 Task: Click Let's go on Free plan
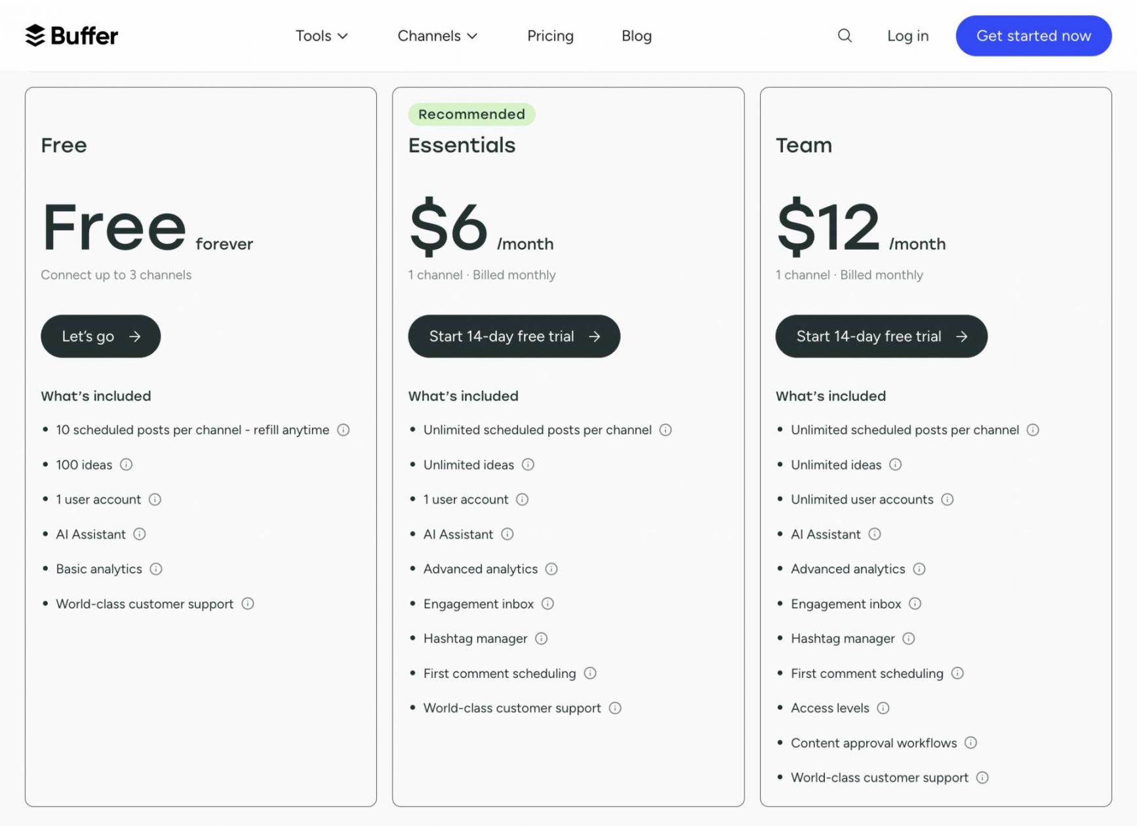coord(101,336)
